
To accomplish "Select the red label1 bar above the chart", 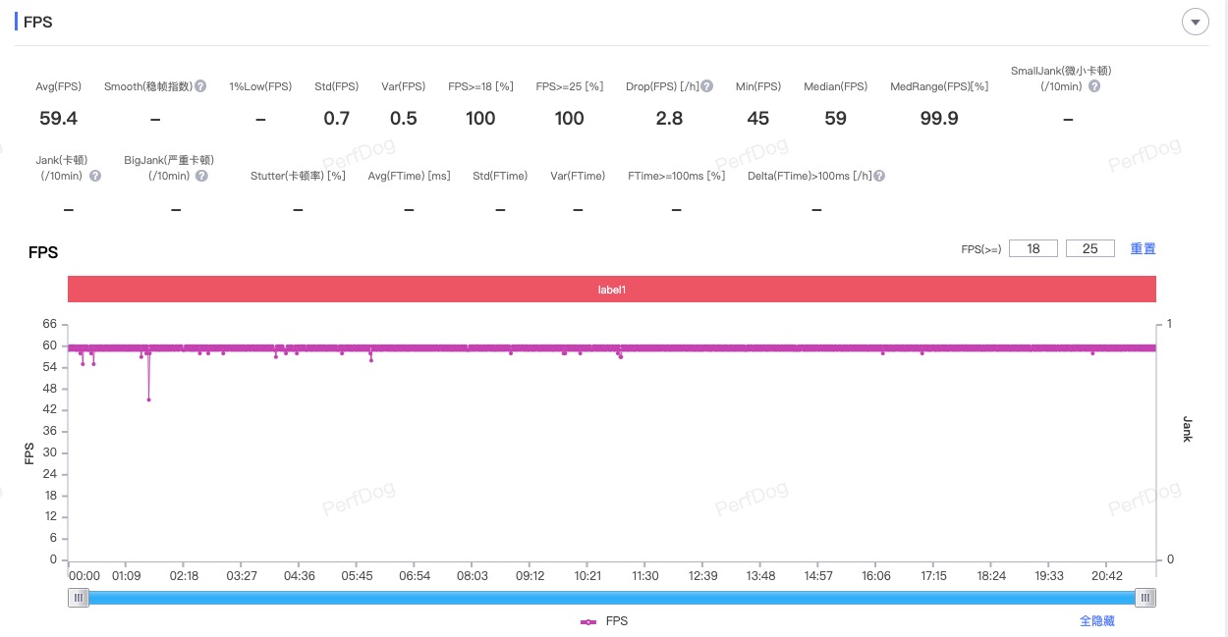I will coord(611,290).
